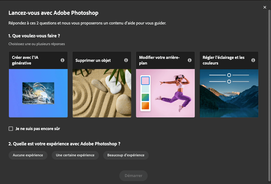Select the zen sand and stones image
This screenshot has width=271, height=184.
click(102, 93)
